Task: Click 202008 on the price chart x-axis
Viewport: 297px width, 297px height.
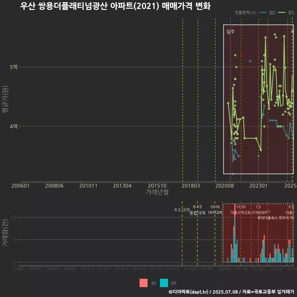Action: click(225, 186)
